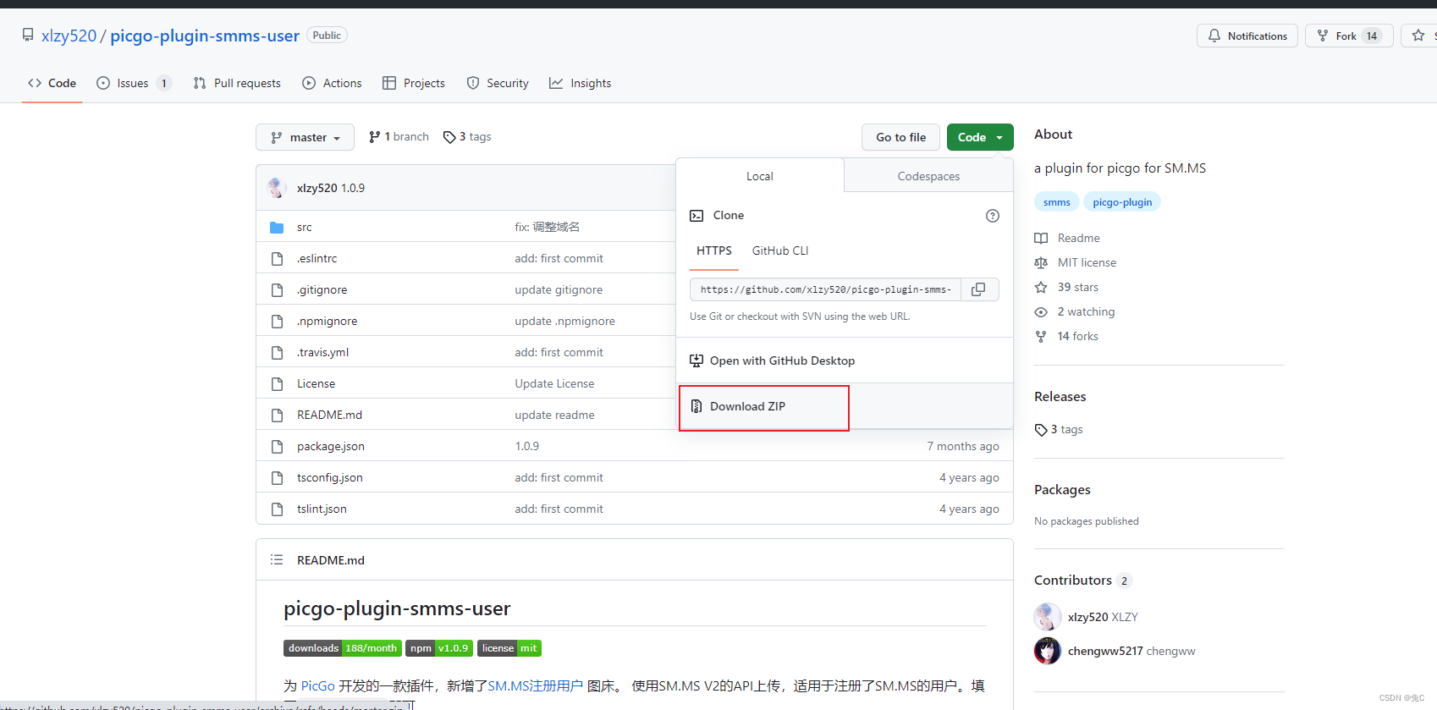This screenshot has width=1437, height=710.
Task: Click the clone help question-mark icon
Action: (x=993, y=216)
